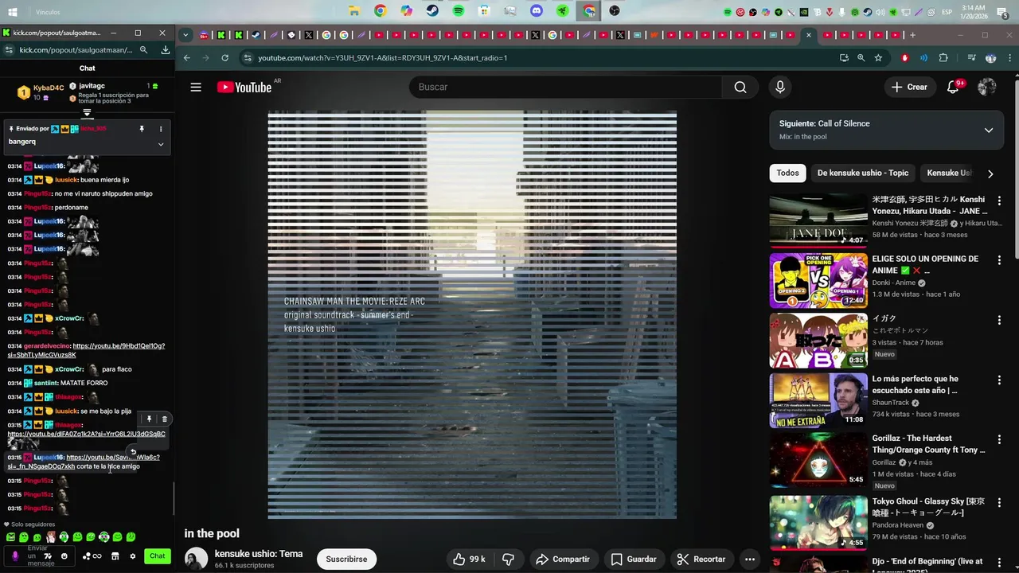Click the YouTube search magnifier button

point(740,88)
